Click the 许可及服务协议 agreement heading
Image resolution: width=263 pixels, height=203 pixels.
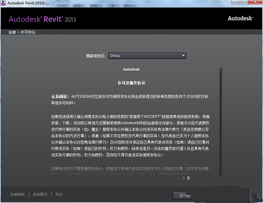click(131, 83)
